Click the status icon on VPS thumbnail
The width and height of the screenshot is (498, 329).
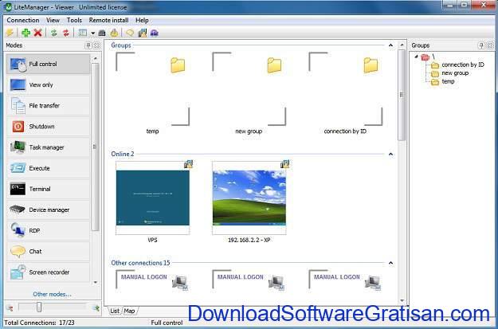[188, 164]
